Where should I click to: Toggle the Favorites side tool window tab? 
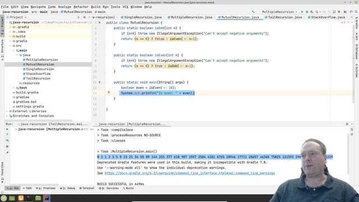point(2,172)
